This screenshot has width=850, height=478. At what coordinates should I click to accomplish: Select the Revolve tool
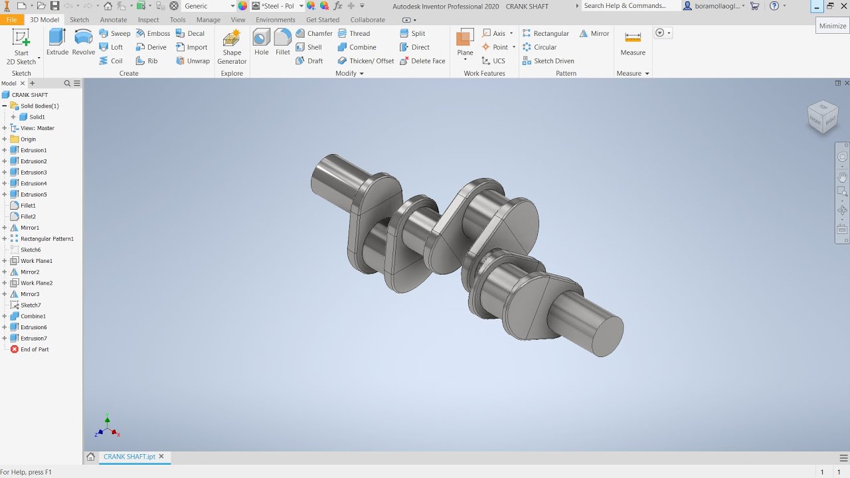84,42
